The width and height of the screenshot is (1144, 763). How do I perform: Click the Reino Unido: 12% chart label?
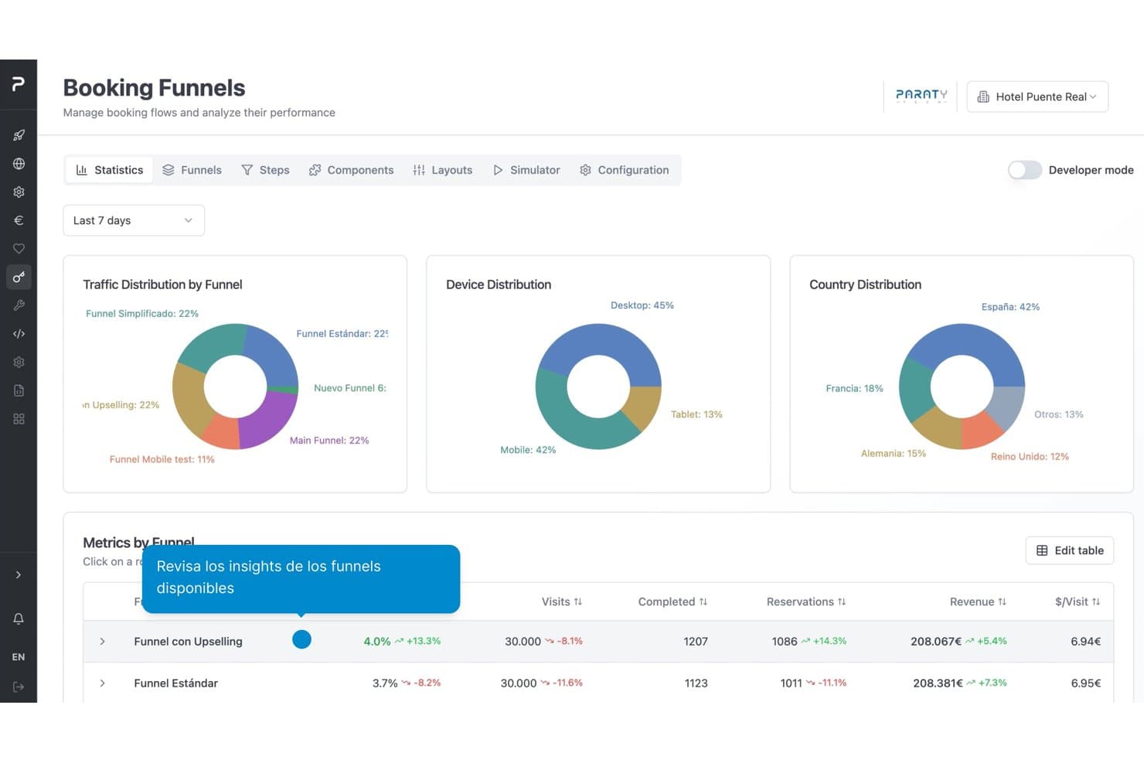pyautogui.click(x=1030, y=457)
